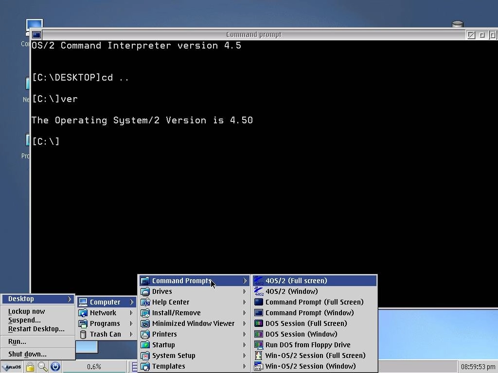The height and width of the screenshot is (373, 498).
Task: Start DOS Session (Full Screen)
Action: pos(315,323)
